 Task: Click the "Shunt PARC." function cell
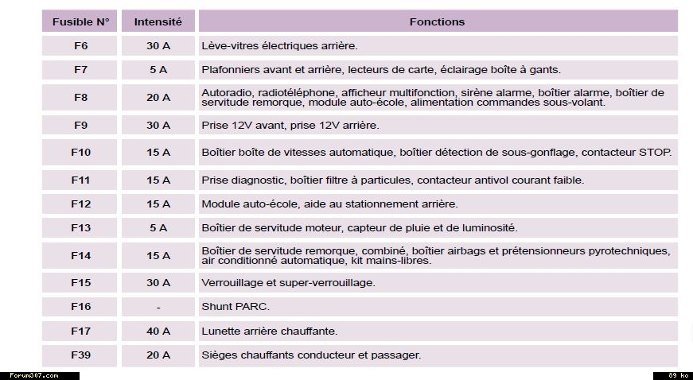pos(236,307)
